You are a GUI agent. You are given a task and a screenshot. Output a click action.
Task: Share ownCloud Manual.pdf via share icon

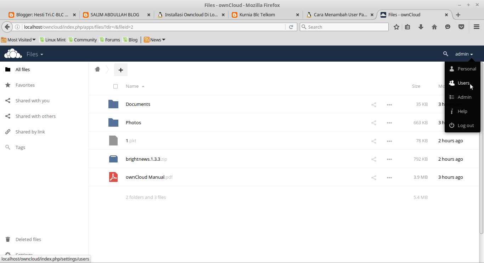[373, 177]
